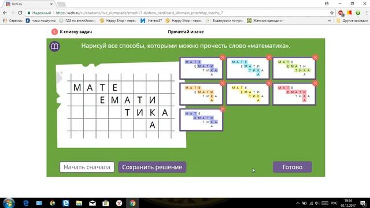Open the green-highlighted solution thumbnail

point(294,68)
